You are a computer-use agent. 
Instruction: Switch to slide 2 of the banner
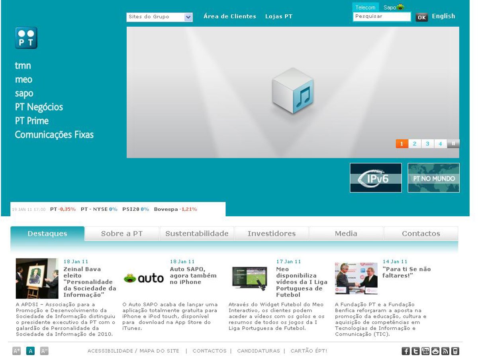pos(415,144)
